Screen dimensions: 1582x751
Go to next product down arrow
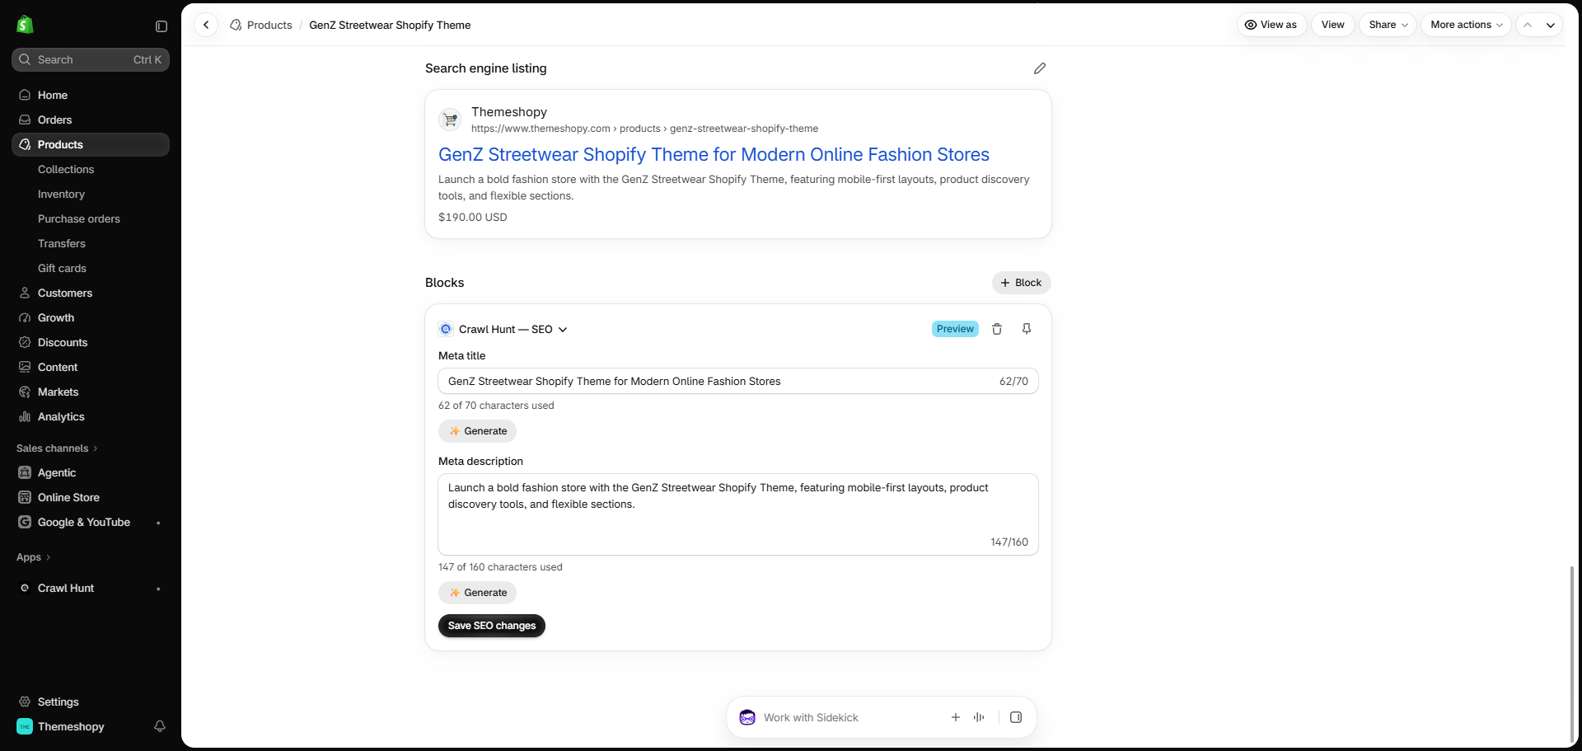pyautogui.click(x=1551, y=25)
